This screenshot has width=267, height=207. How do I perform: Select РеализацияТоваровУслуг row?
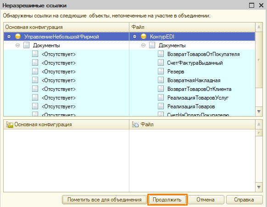[192, 97]
